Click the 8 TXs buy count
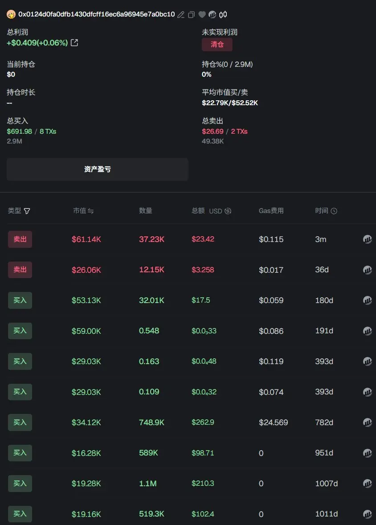This screenshot has width=376, height=525. point(48,131)
